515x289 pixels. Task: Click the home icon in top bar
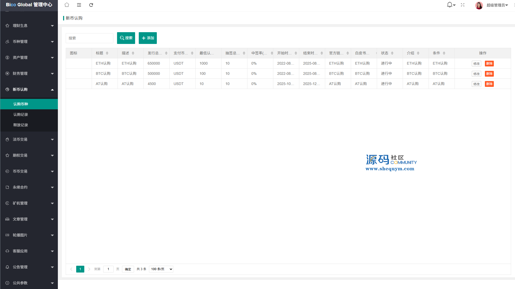pyautogui.click(x=67, y=5)
